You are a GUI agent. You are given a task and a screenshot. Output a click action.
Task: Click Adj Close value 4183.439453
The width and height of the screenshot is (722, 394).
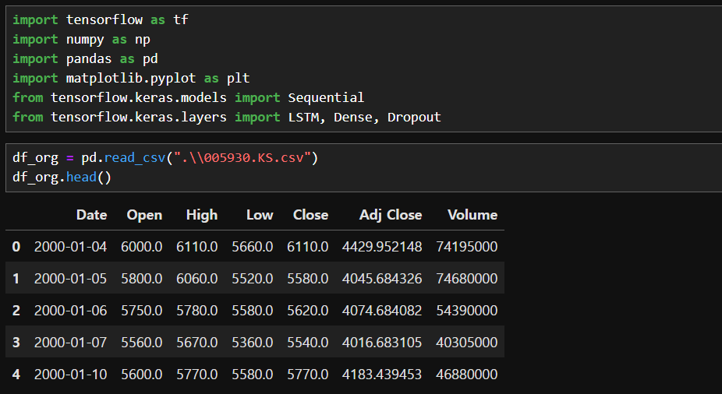click(382, 375)
